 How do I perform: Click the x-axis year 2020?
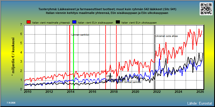tap(135, 91)
